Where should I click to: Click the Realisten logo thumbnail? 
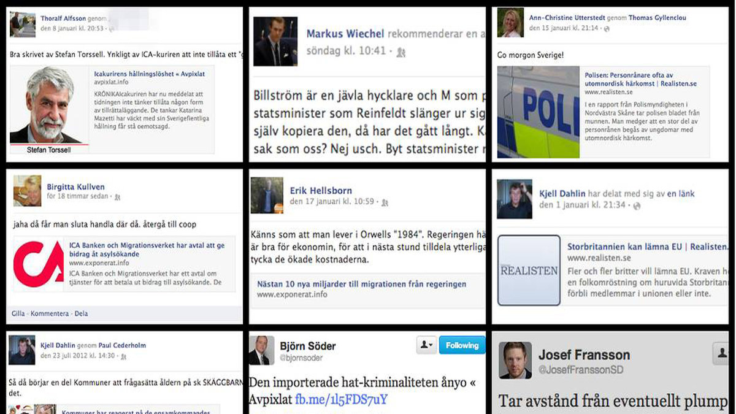tap(529, 270)
